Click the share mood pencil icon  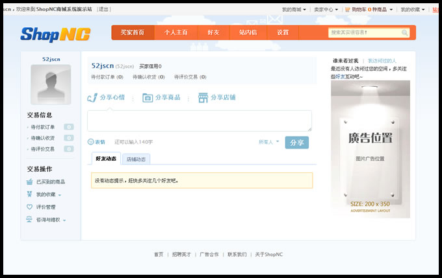coord(92,98)
